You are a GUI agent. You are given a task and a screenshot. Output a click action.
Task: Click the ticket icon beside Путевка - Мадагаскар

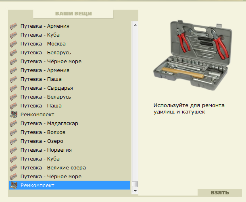(13, 124)
